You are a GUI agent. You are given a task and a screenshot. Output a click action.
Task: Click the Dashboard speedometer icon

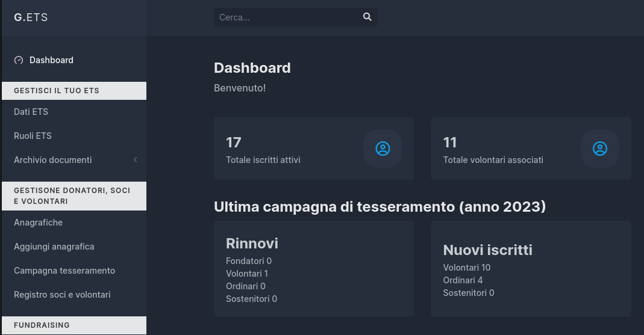(x=19, y=60)
